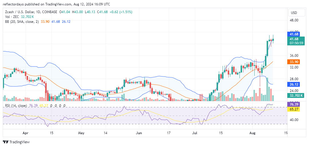Click the TradingView logo at bottom
The image size is (309, 147).
16,142
